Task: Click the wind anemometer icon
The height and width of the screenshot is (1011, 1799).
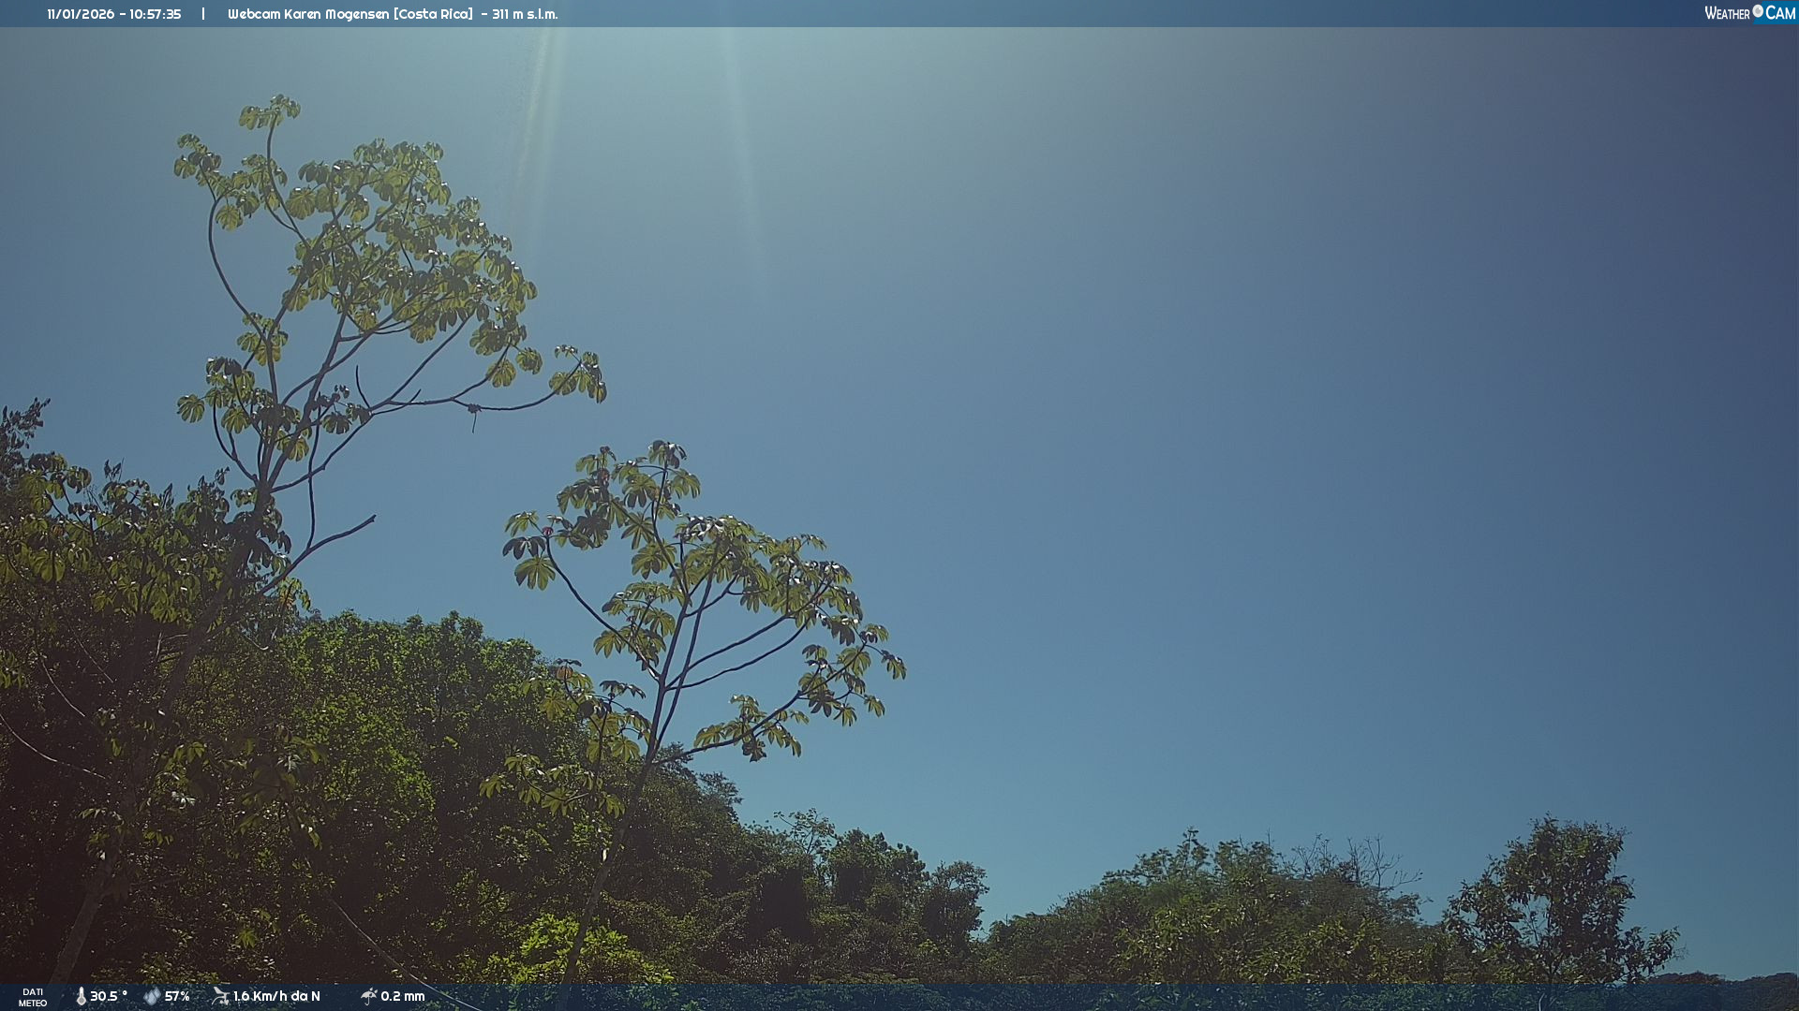Action: [x=220, y=996]
